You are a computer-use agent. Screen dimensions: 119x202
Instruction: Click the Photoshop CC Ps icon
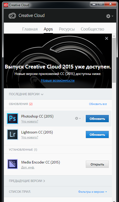point(13,119)
